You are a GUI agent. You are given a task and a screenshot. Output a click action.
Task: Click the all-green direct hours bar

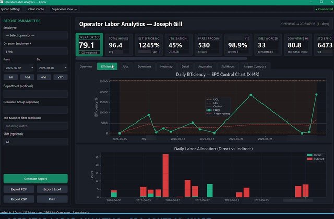[x=210, y=190]
